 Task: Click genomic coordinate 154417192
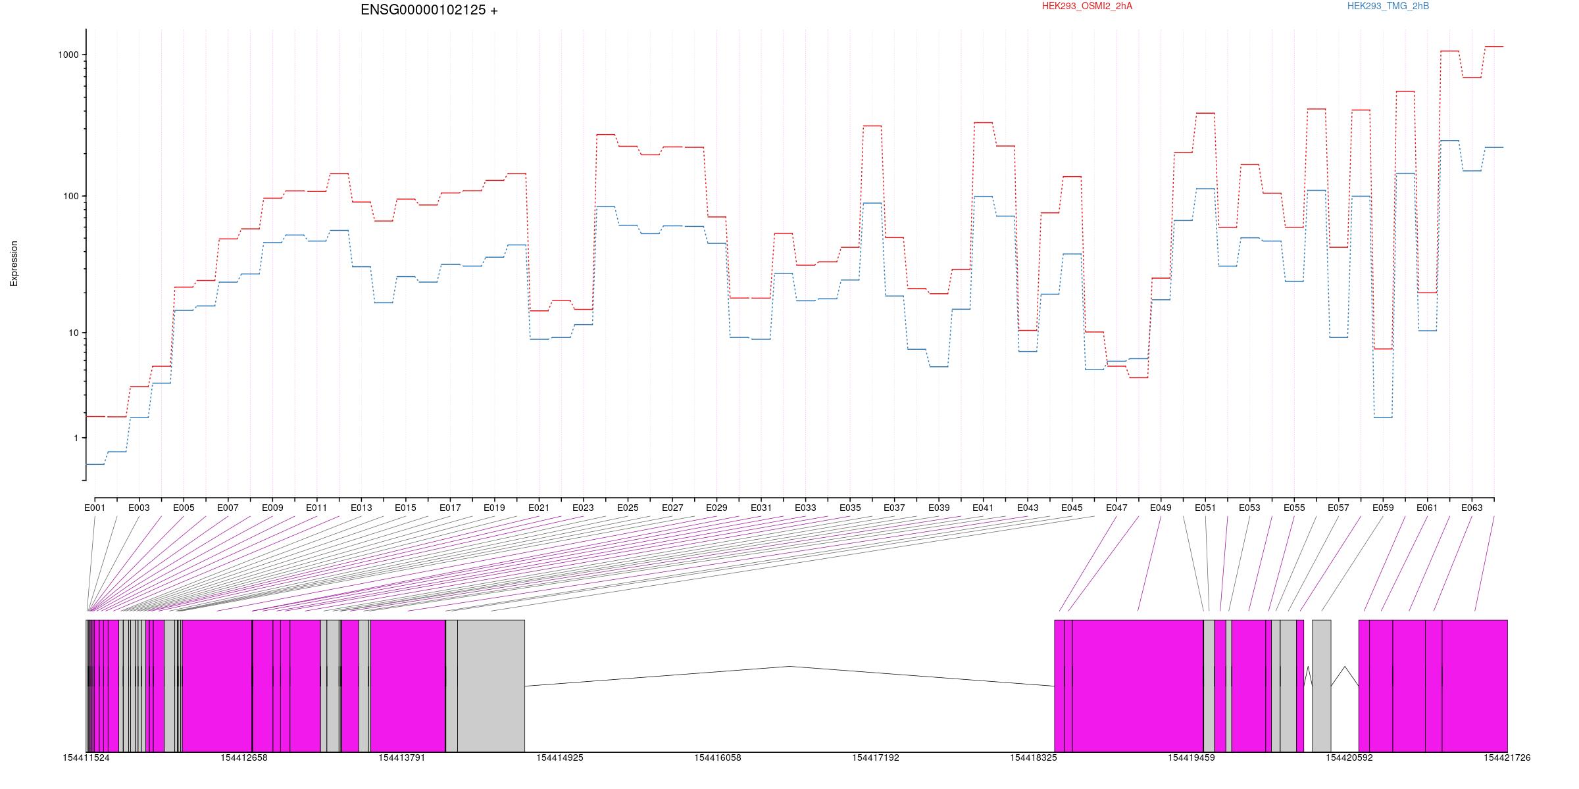(876, 758)
